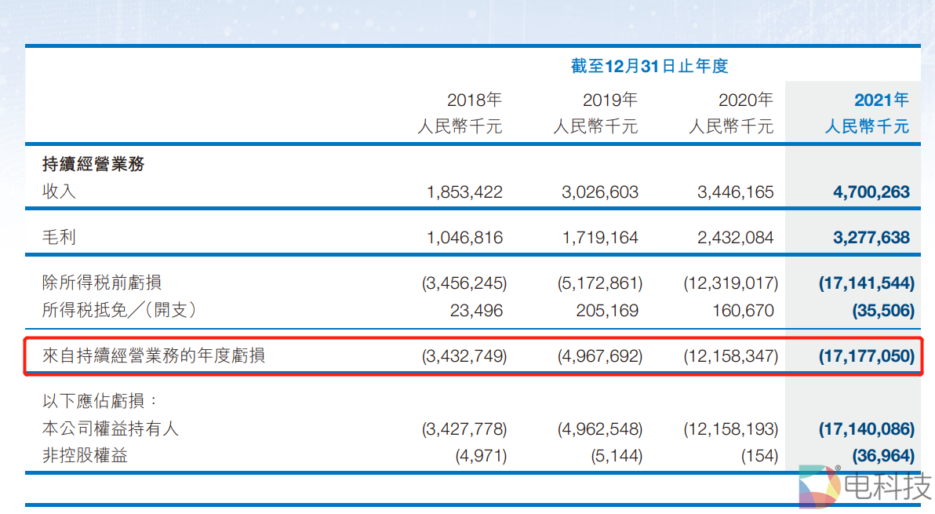
Task: Click the 截至12月31日止年度 header
Action: tap(649, 66)
